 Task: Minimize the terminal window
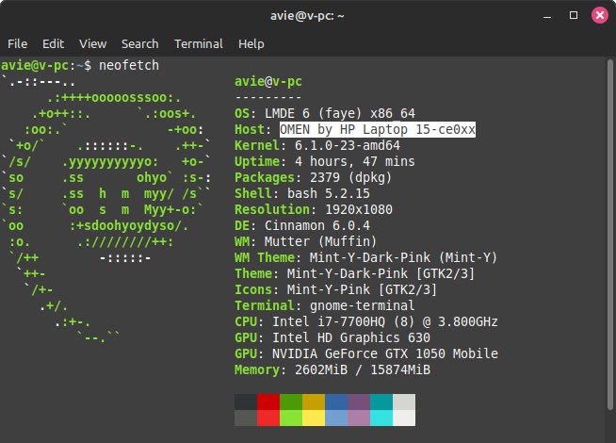pyautogui.click(x=547, y=16)
